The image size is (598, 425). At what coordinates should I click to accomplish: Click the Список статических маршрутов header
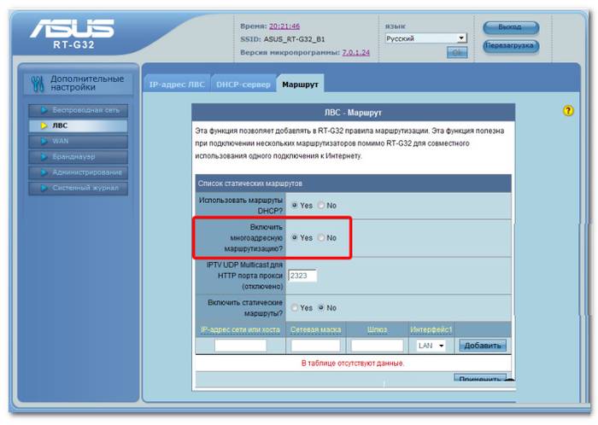pos(353,183)
